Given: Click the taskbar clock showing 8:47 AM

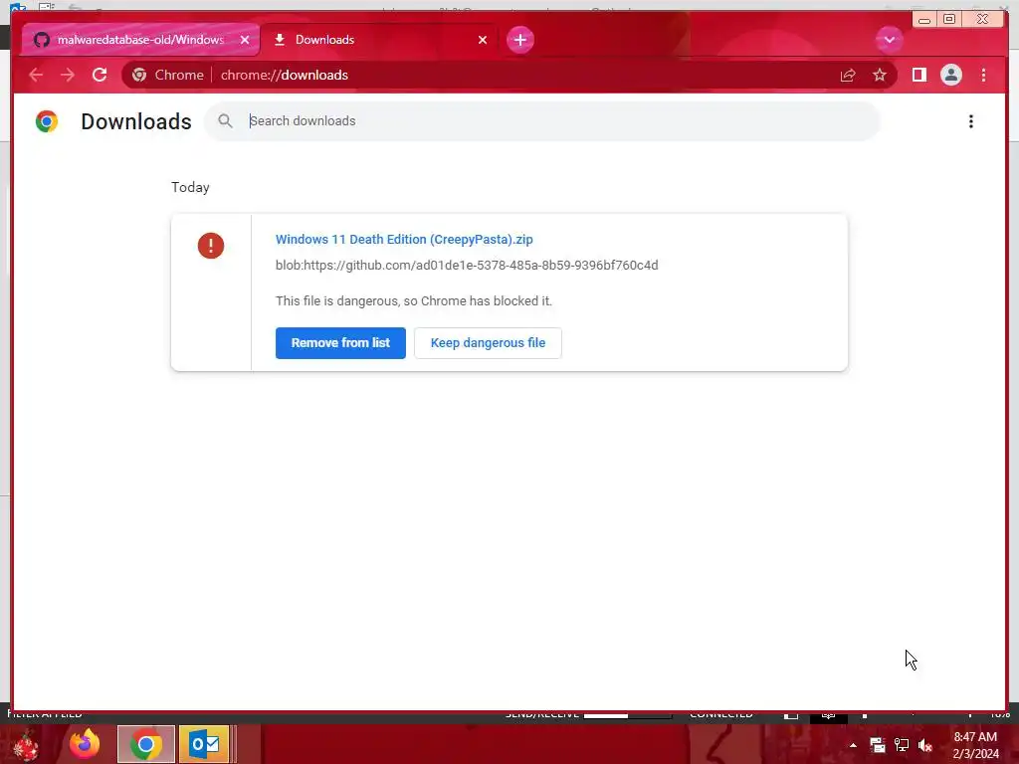Looking at the screenshot, I should pyautogui.click(x=975, y=745).
